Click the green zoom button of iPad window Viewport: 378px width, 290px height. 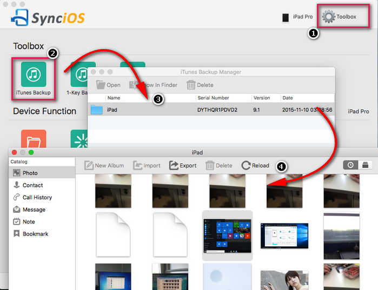[x=31, y=152]
